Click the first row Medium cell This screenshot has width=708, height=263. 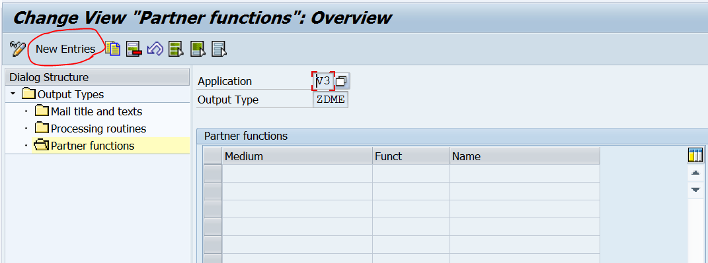pyautogui.click(x=297, y=173)
